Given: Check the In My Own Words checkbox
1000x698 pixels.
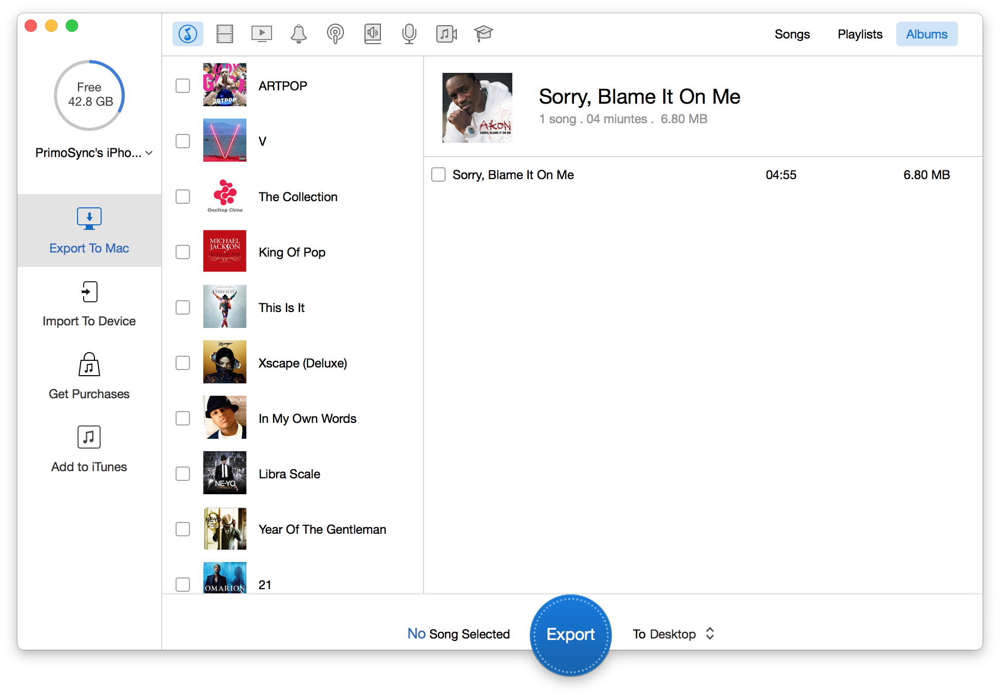Looking at the screenshot, I should [x=183, y=418].
